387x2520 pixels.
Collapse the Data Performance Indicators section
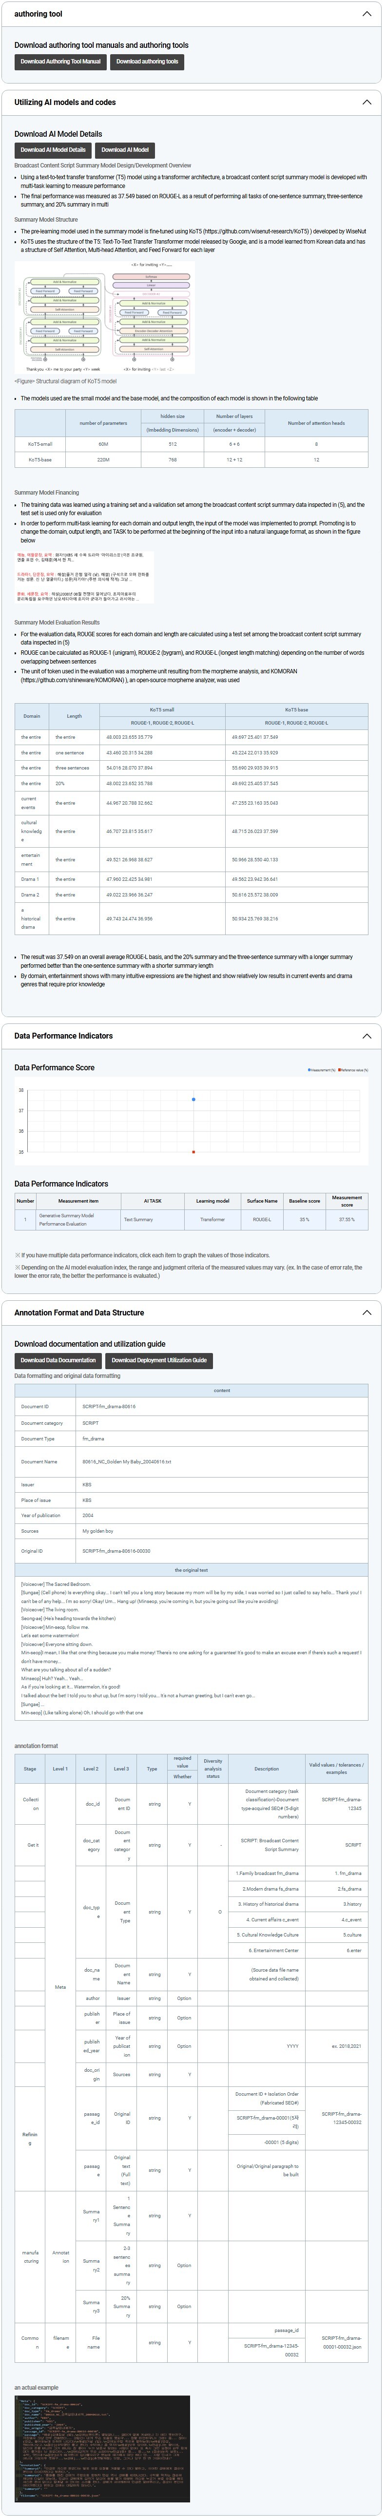(367, 1036)
